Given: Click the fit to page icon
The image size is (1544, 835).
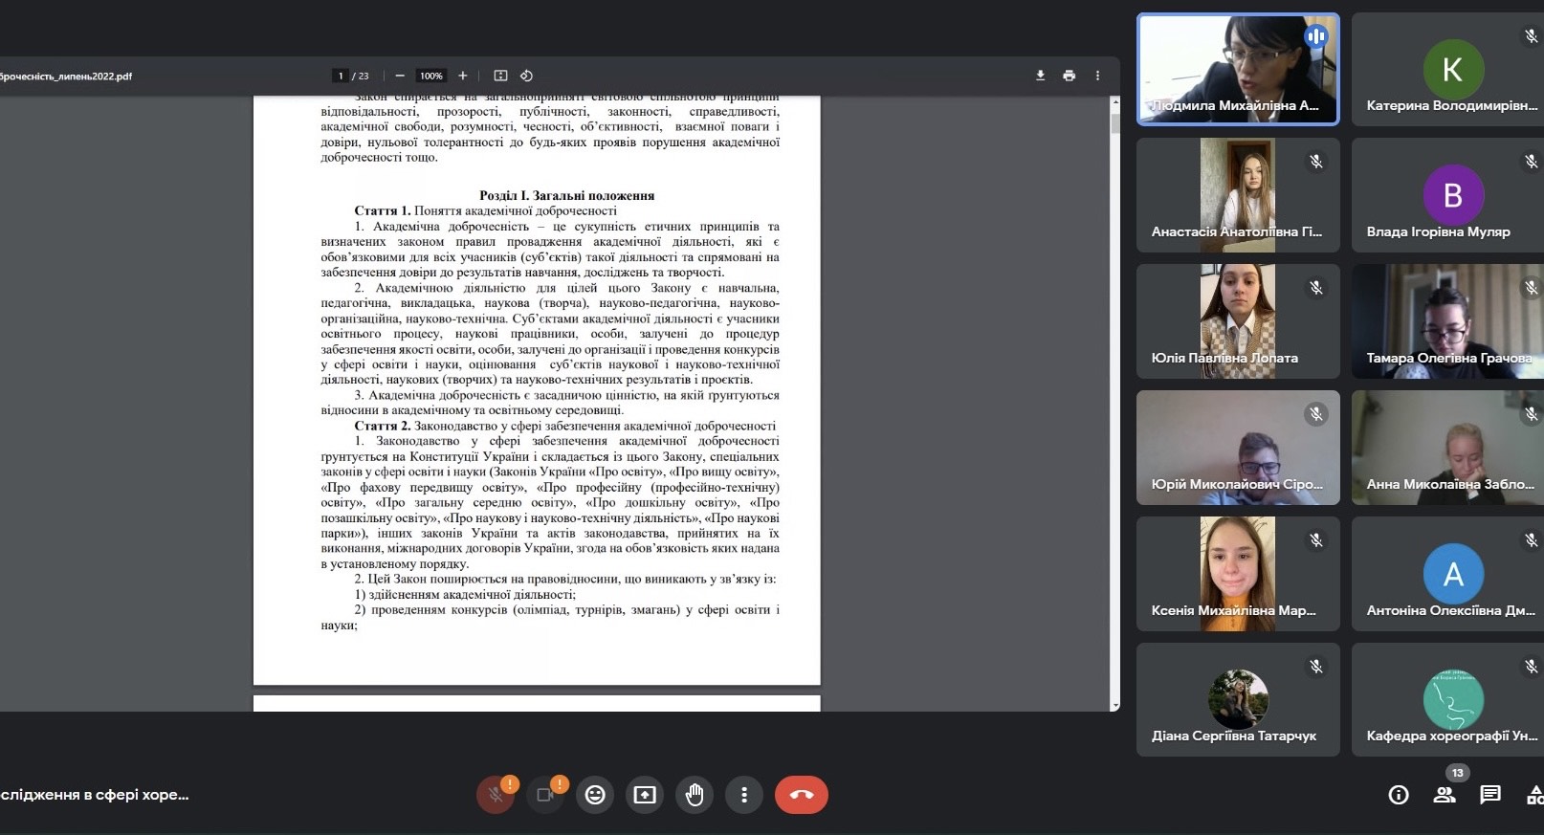Looking at the screenshot, I should click(500, 76).
